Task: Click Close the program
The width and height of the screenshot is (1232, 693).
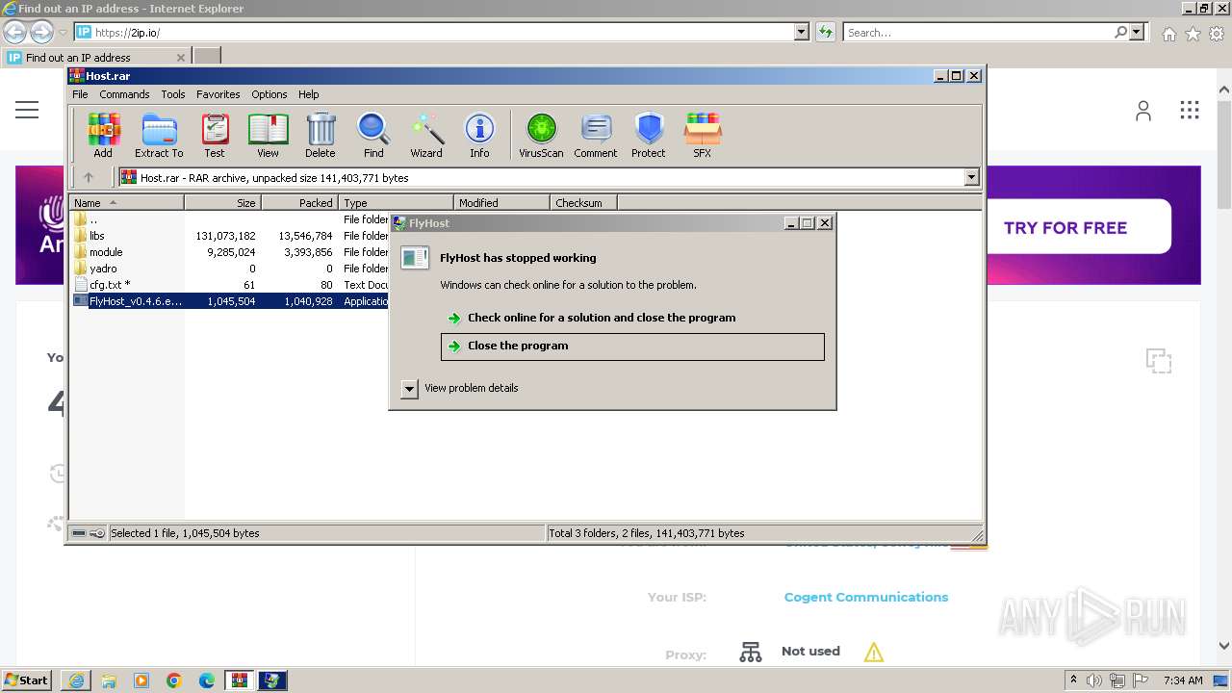Action: point(632,346)
